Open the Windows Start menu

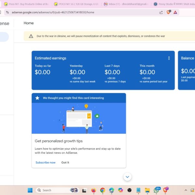(x=30, y=190)
